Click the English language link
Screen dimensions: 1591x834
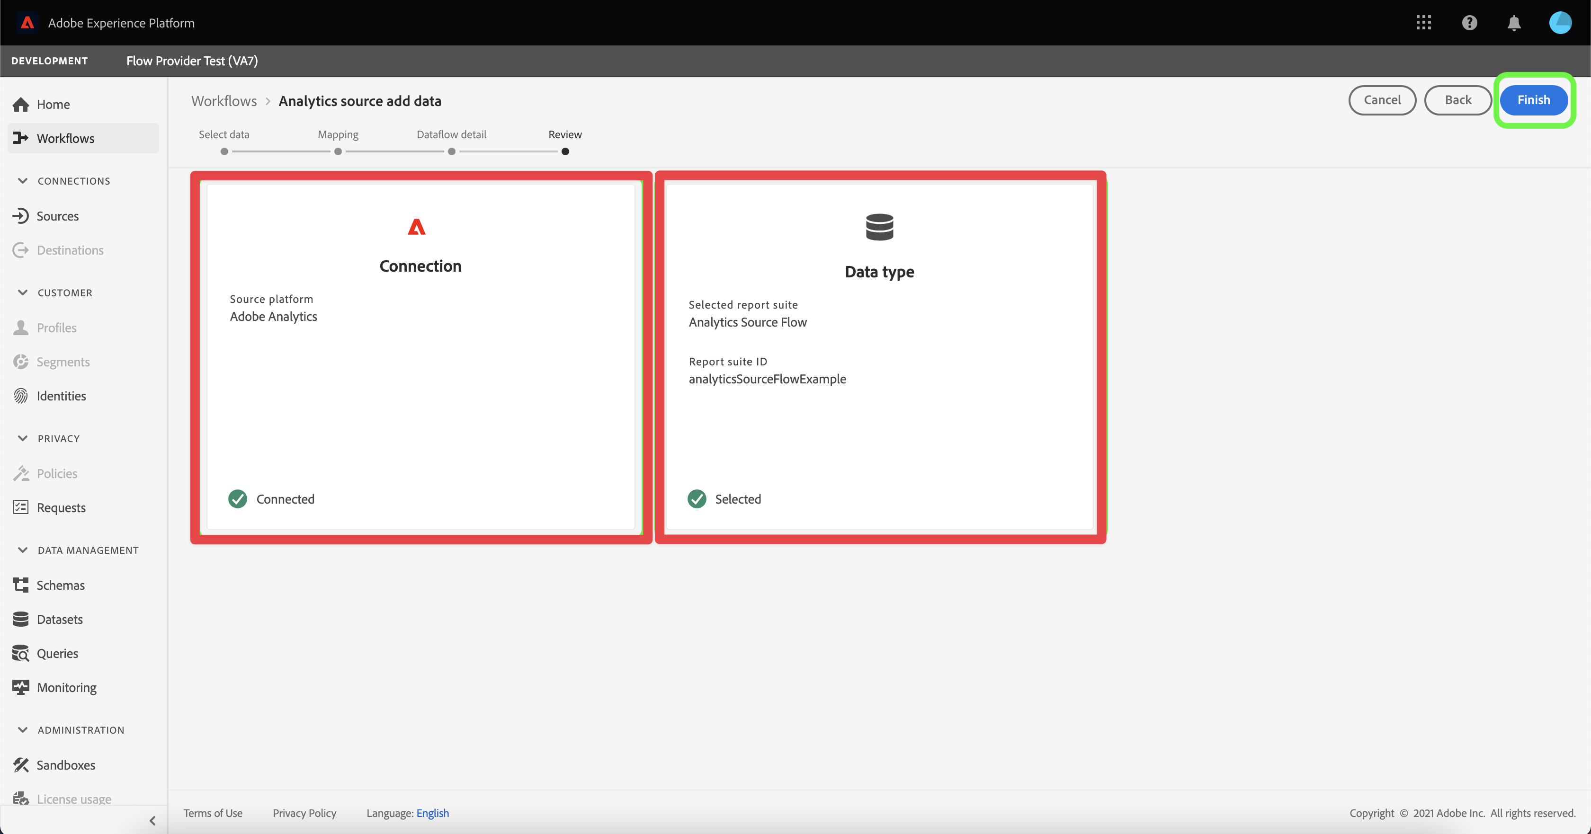click(x=432, y=813)
